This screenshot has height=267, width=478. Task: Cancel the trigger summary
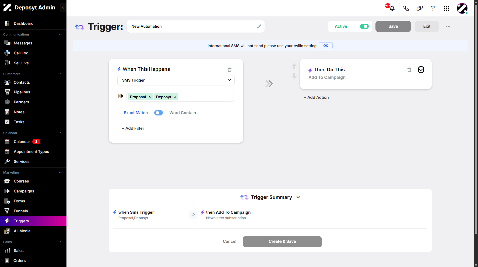point(230,241)
